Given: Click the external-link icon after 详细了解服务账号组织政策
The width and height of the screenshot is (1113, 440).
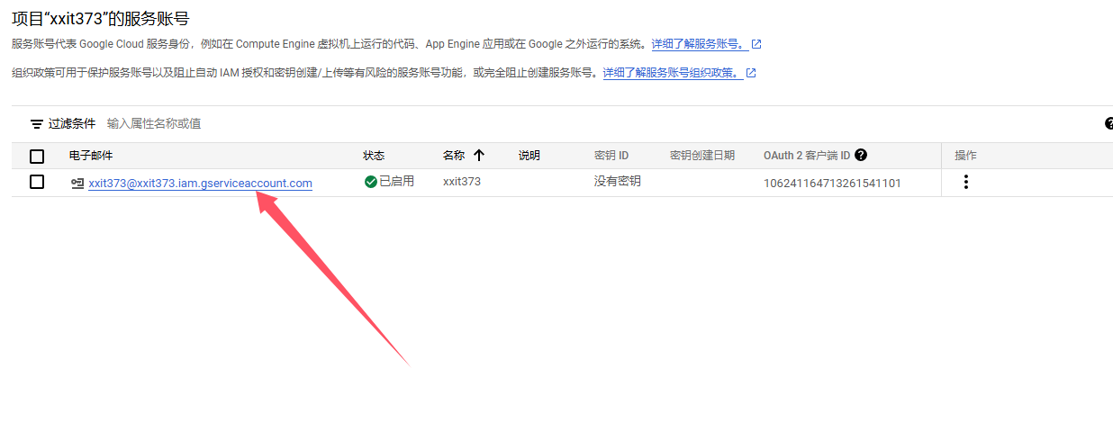Looking at the screenshot, I should (751, 73).
